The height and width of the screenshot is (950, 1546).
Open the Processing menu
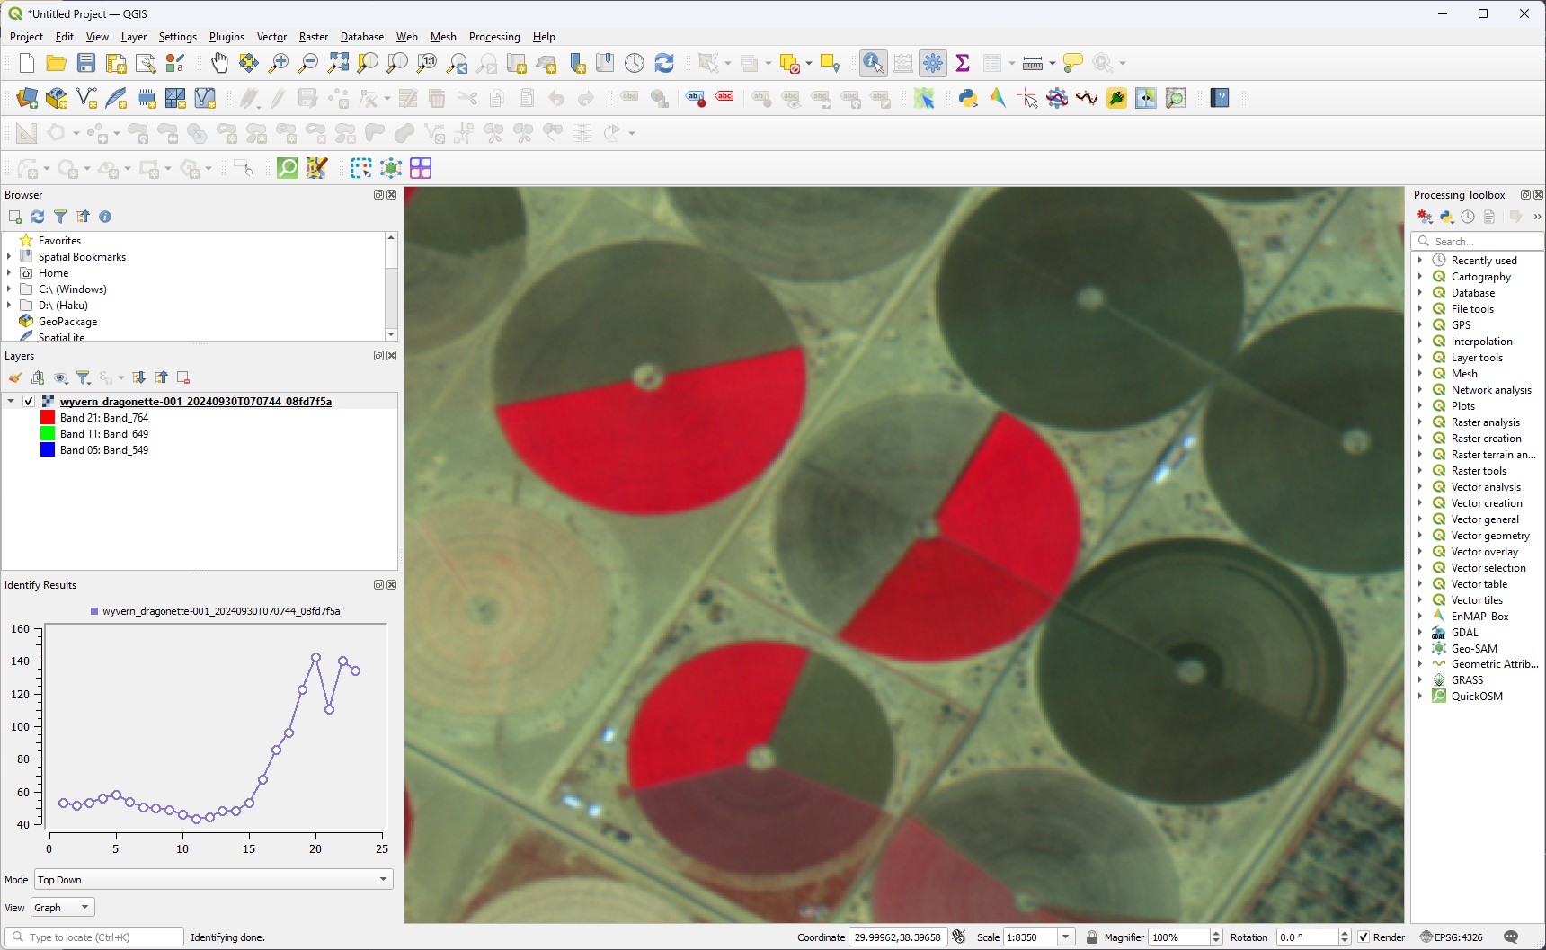[493, 37]
